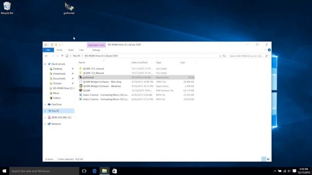This screenshot has height=175, width=312.
Task: Click the Properties quick access toolbar icon
Action: click(x=52, y=45)
